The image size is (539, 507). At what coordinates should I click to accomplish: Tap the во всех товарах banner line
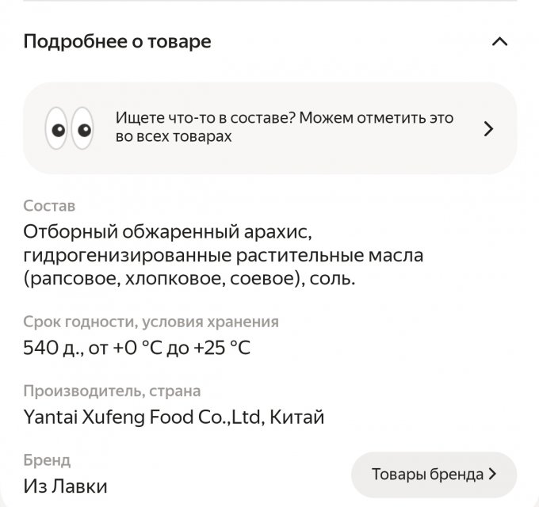coord(174,136)
